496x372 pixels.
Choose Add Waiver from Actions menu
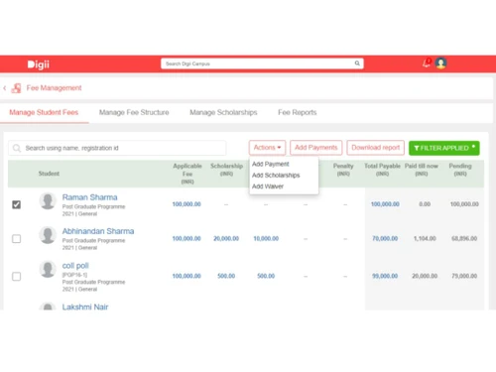(x=268, y=186)
